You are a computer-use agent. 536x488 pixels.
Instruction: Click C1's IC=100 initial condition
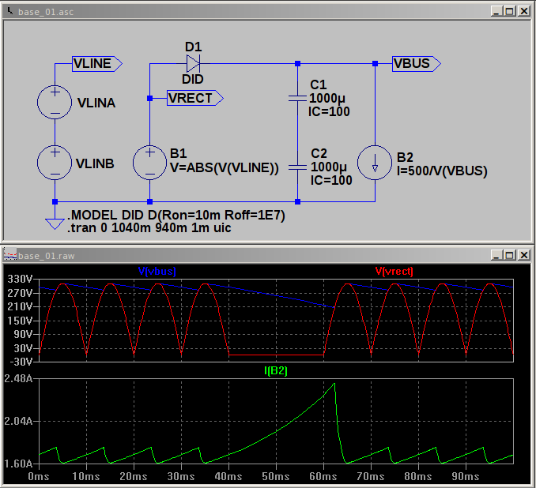click(329, 111)
